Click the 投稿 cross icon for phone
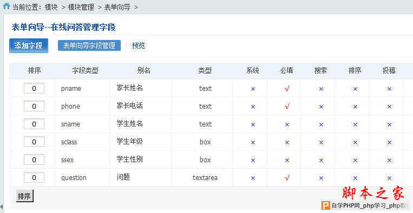Image resolution: width=413 pixels, height=213 pixels. (389, 107)
